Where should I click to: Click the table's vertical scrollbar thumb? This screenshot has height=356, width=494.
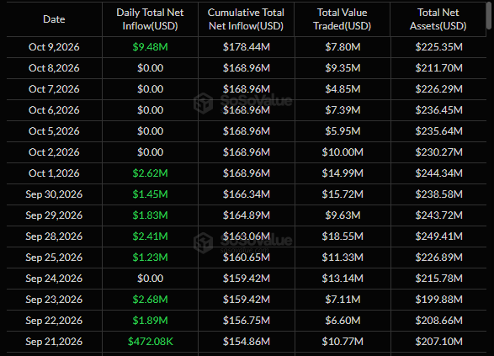(489, 15)
